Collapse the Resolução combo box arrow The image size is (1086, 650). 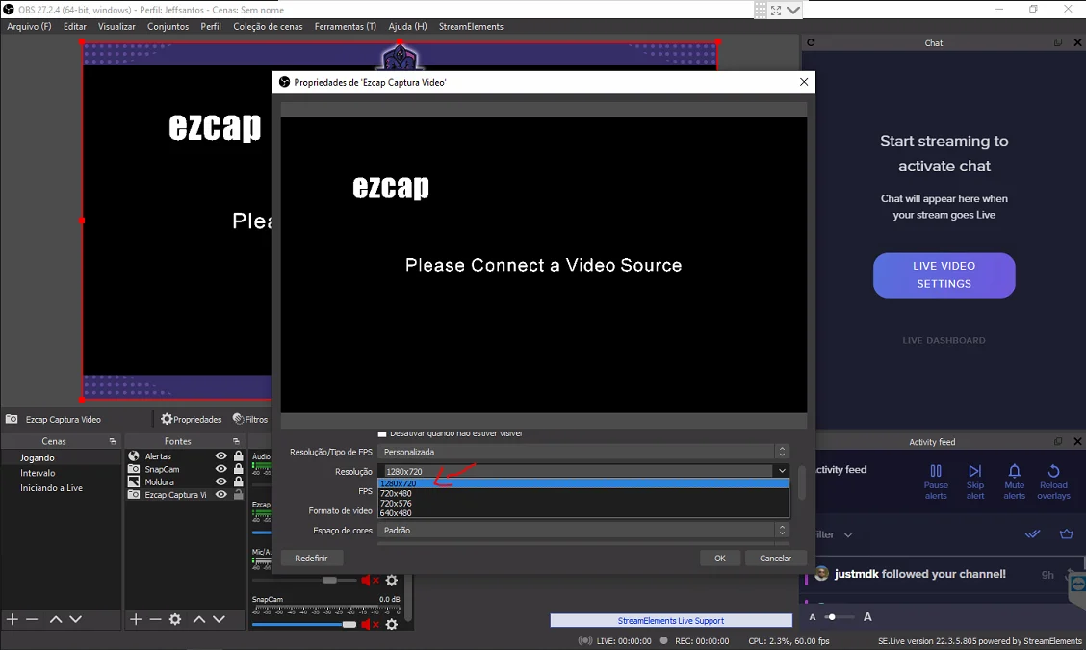[x=782, y=471]
